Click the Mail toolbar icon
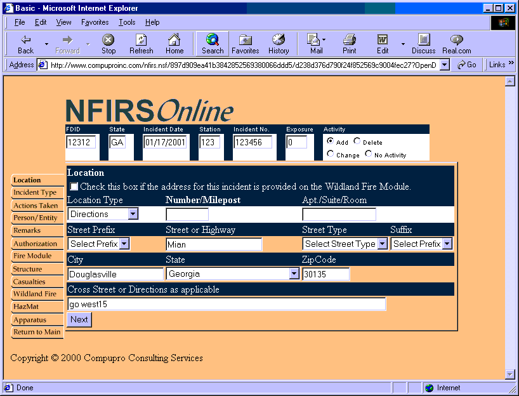 (x=313, y=40)
